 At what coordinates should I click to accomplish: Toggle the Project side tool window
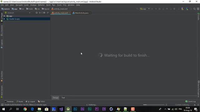(2, 17)
